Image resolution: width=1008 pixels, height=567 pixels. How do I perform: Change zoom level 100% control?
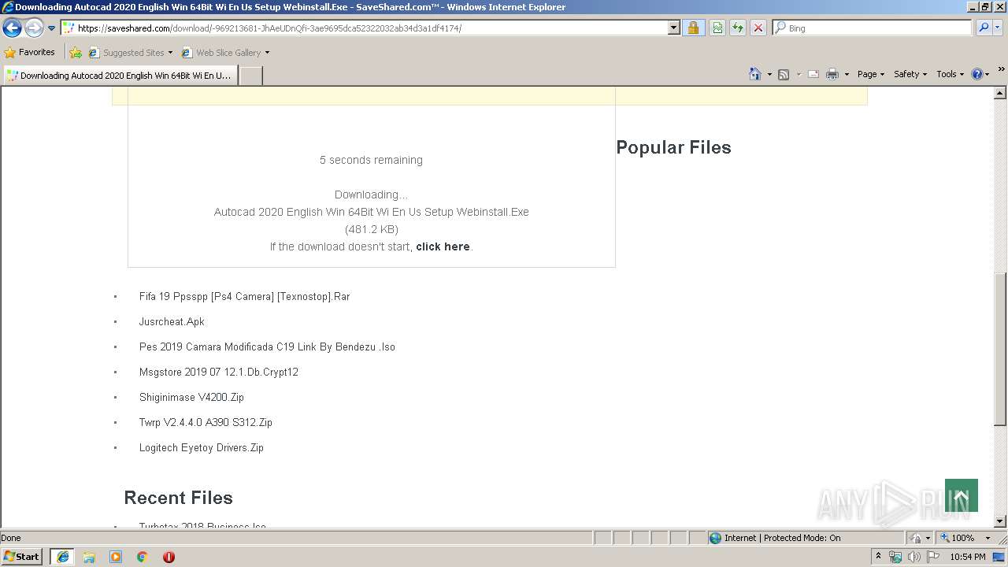(x=965, y=538)
